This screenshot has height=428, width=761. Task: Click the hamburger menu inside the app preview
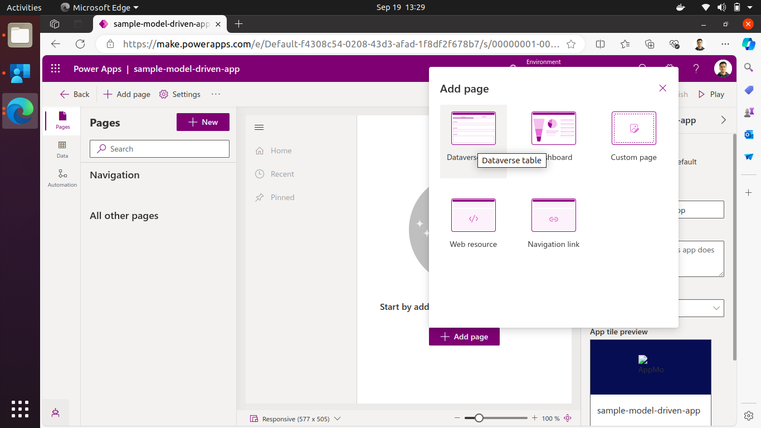pyautogui.click(x=258, y=127)
